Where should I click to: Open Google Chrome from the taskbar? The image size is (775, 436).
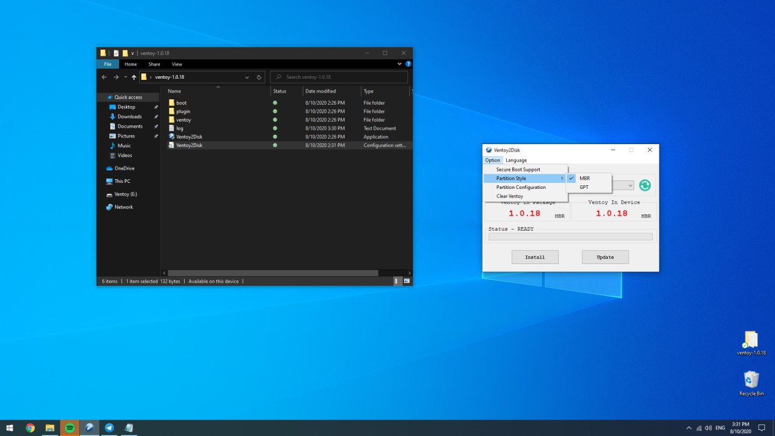[x=30, y=428]
